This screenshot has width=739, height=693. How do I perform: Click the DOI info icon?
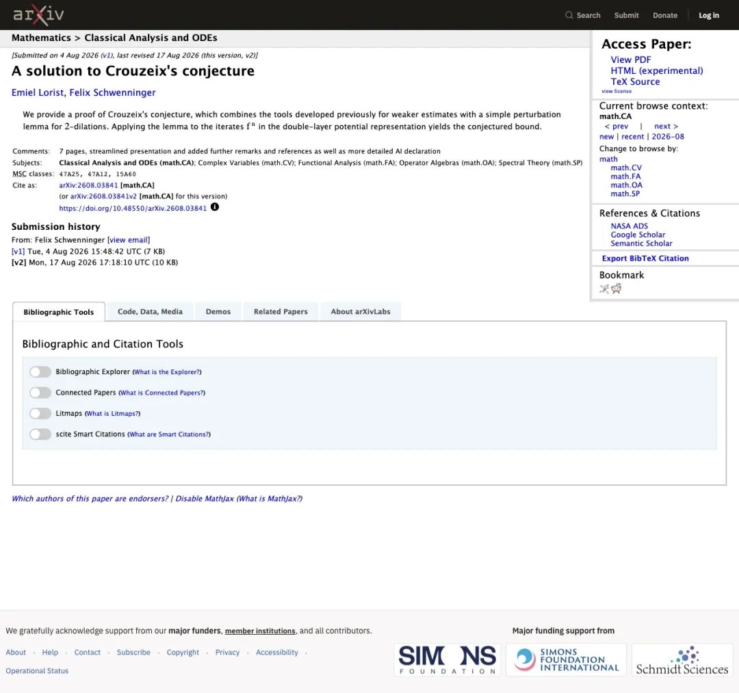(214, 207)
